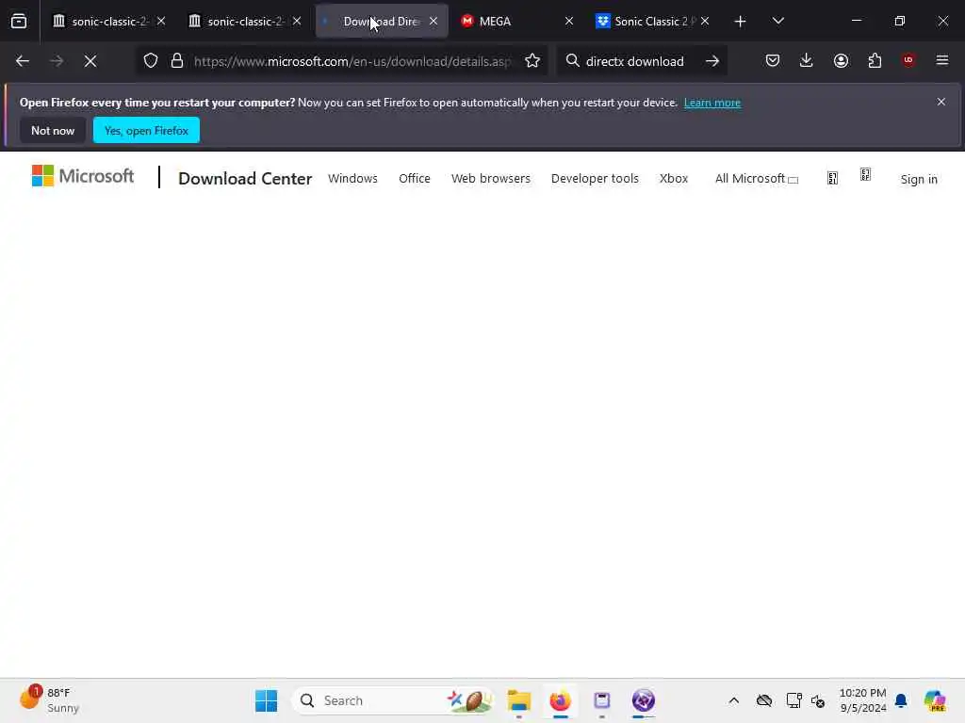The width and height of the screenshot is (965, 723).
Task: Open the notifications bell icon
Action: click(901, 700)
